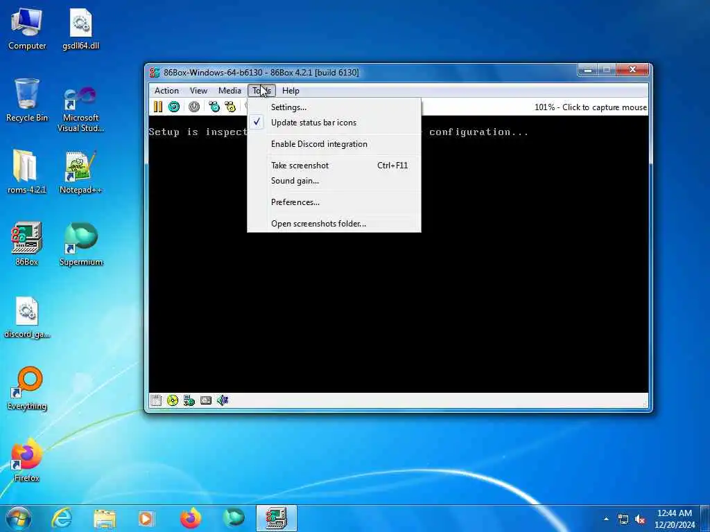Click the Windows Start orb
Viewport: 710px width, 532px height.
[19, 518]
